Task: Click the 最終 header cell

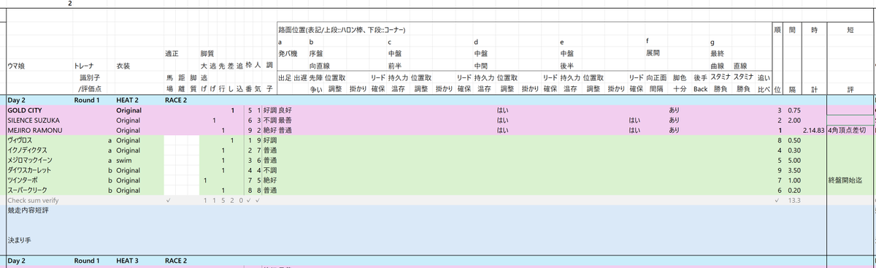Action: coord(718,53)
